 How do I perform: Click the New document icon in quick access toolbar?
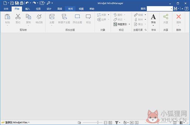pyautogui.click(x=5, y=3)
